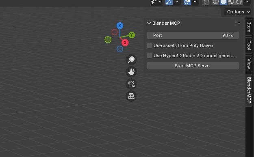The width and height of the screenshot is (254, 157).
Task: Switch perspective/orthographic with the grid icon
Action: pos(131,96)
